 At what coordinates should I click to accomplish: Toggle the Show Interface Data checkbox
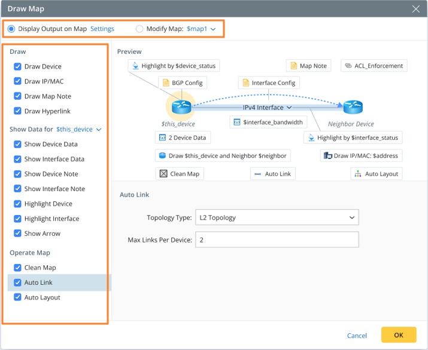(17, 159)
